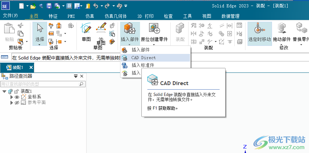Collapse the 装配1 root tree node

[4, 91]
